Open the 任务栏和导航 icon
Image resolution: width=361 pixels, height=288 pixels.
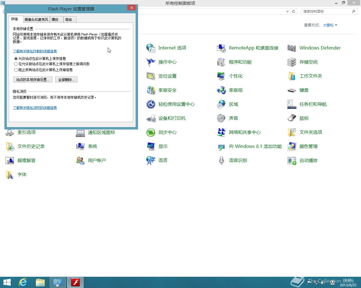coord(292,104)
